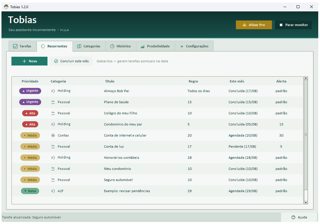Select the Conta de luz title
The height and width of the screenshot is (224, 320).
point(114,147)
